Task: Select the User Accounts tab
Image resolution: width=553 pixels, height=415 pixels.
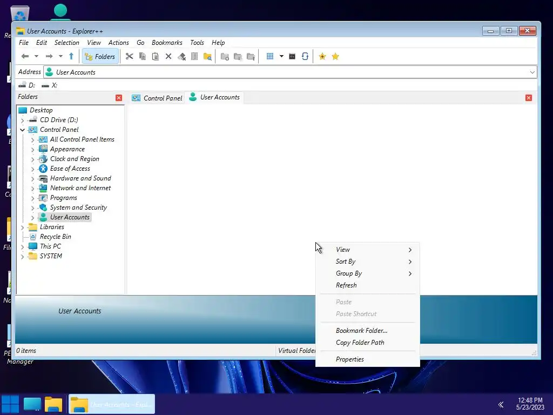Action: click(x=214, y=97)
